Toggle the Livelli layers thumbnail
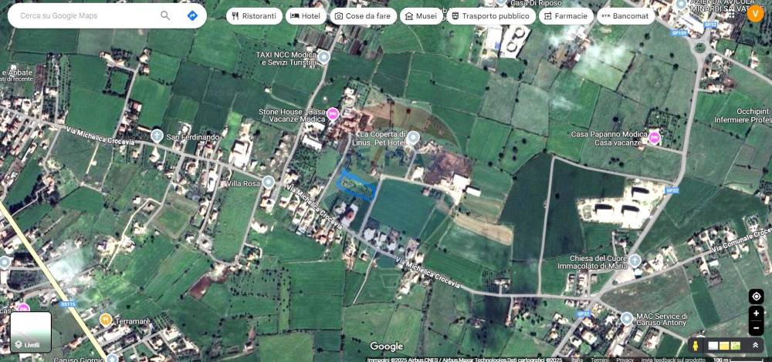The height and width of the screenshot is (362, 772). click(31, 332)
